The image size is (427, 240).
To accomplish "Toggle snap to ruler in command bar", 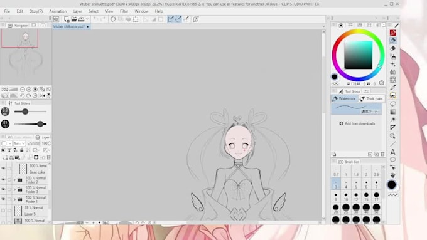I will click(x=170, y=19).
